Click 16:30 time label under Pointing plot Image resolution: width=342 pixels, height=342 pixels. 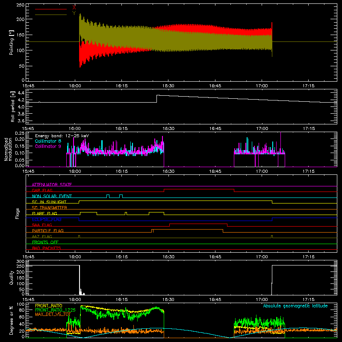168,86
